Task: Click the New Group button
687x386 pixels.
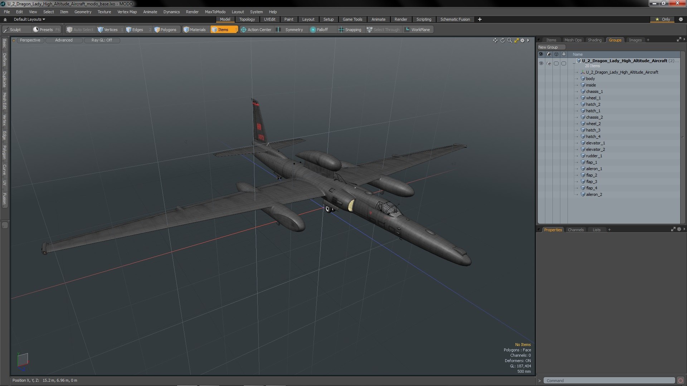Action: click(x=551, y=47)
